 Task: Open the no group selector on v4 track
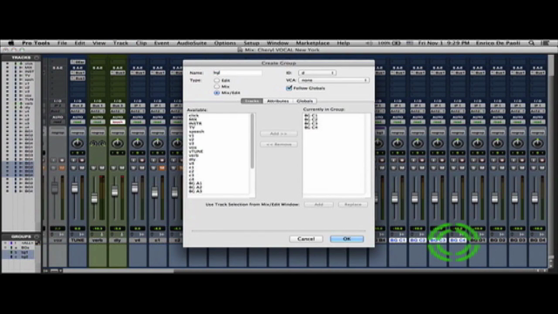(138, 133)
